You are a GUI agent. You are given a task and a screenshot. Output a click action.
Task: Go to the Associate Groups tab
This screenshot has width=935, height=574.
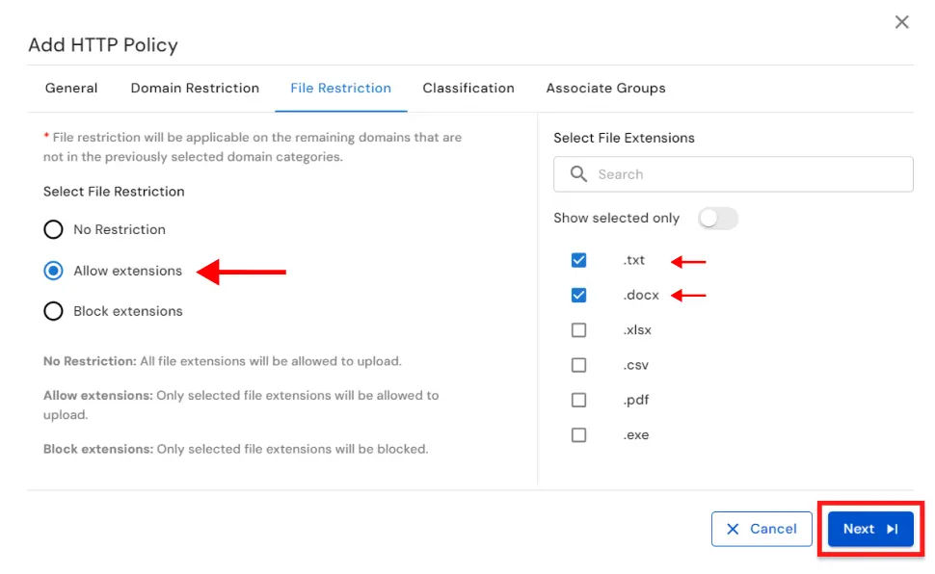click(x=605, y=88)
